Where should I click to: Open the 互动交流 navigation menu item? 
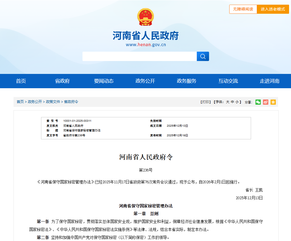(228, 81)
